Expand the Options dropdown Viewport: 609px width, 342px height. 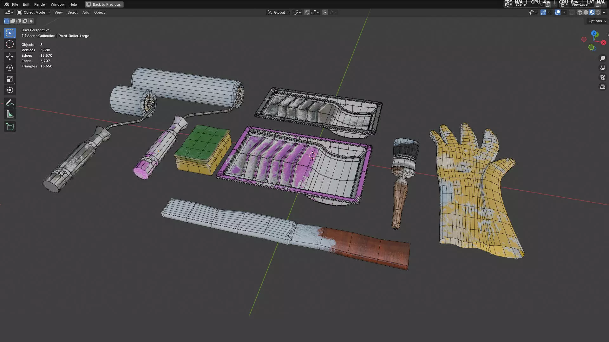[x=597, y=21]
